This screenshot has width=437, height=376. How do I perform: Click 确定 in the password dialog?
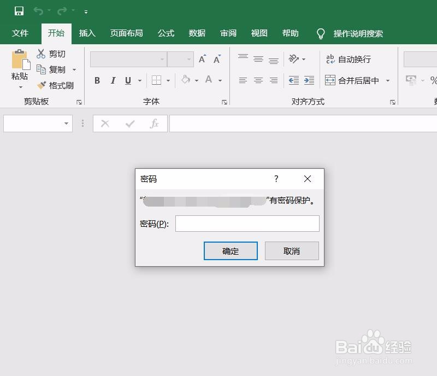[x=231, y=251]
